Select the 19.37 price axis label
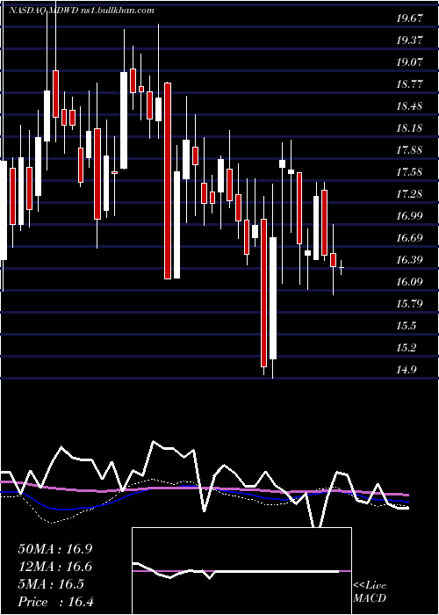 click(410, 40)
